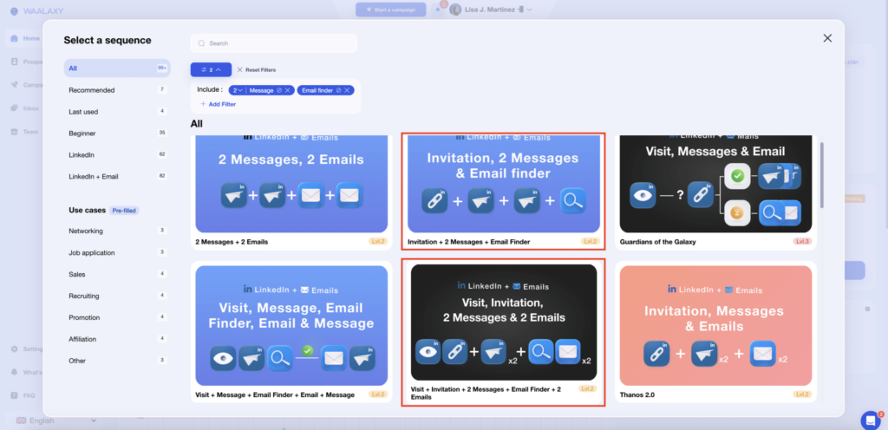Filter by Recruiting use case
The height and width of the screenshot is (430, 888).
tap(84, 296)
